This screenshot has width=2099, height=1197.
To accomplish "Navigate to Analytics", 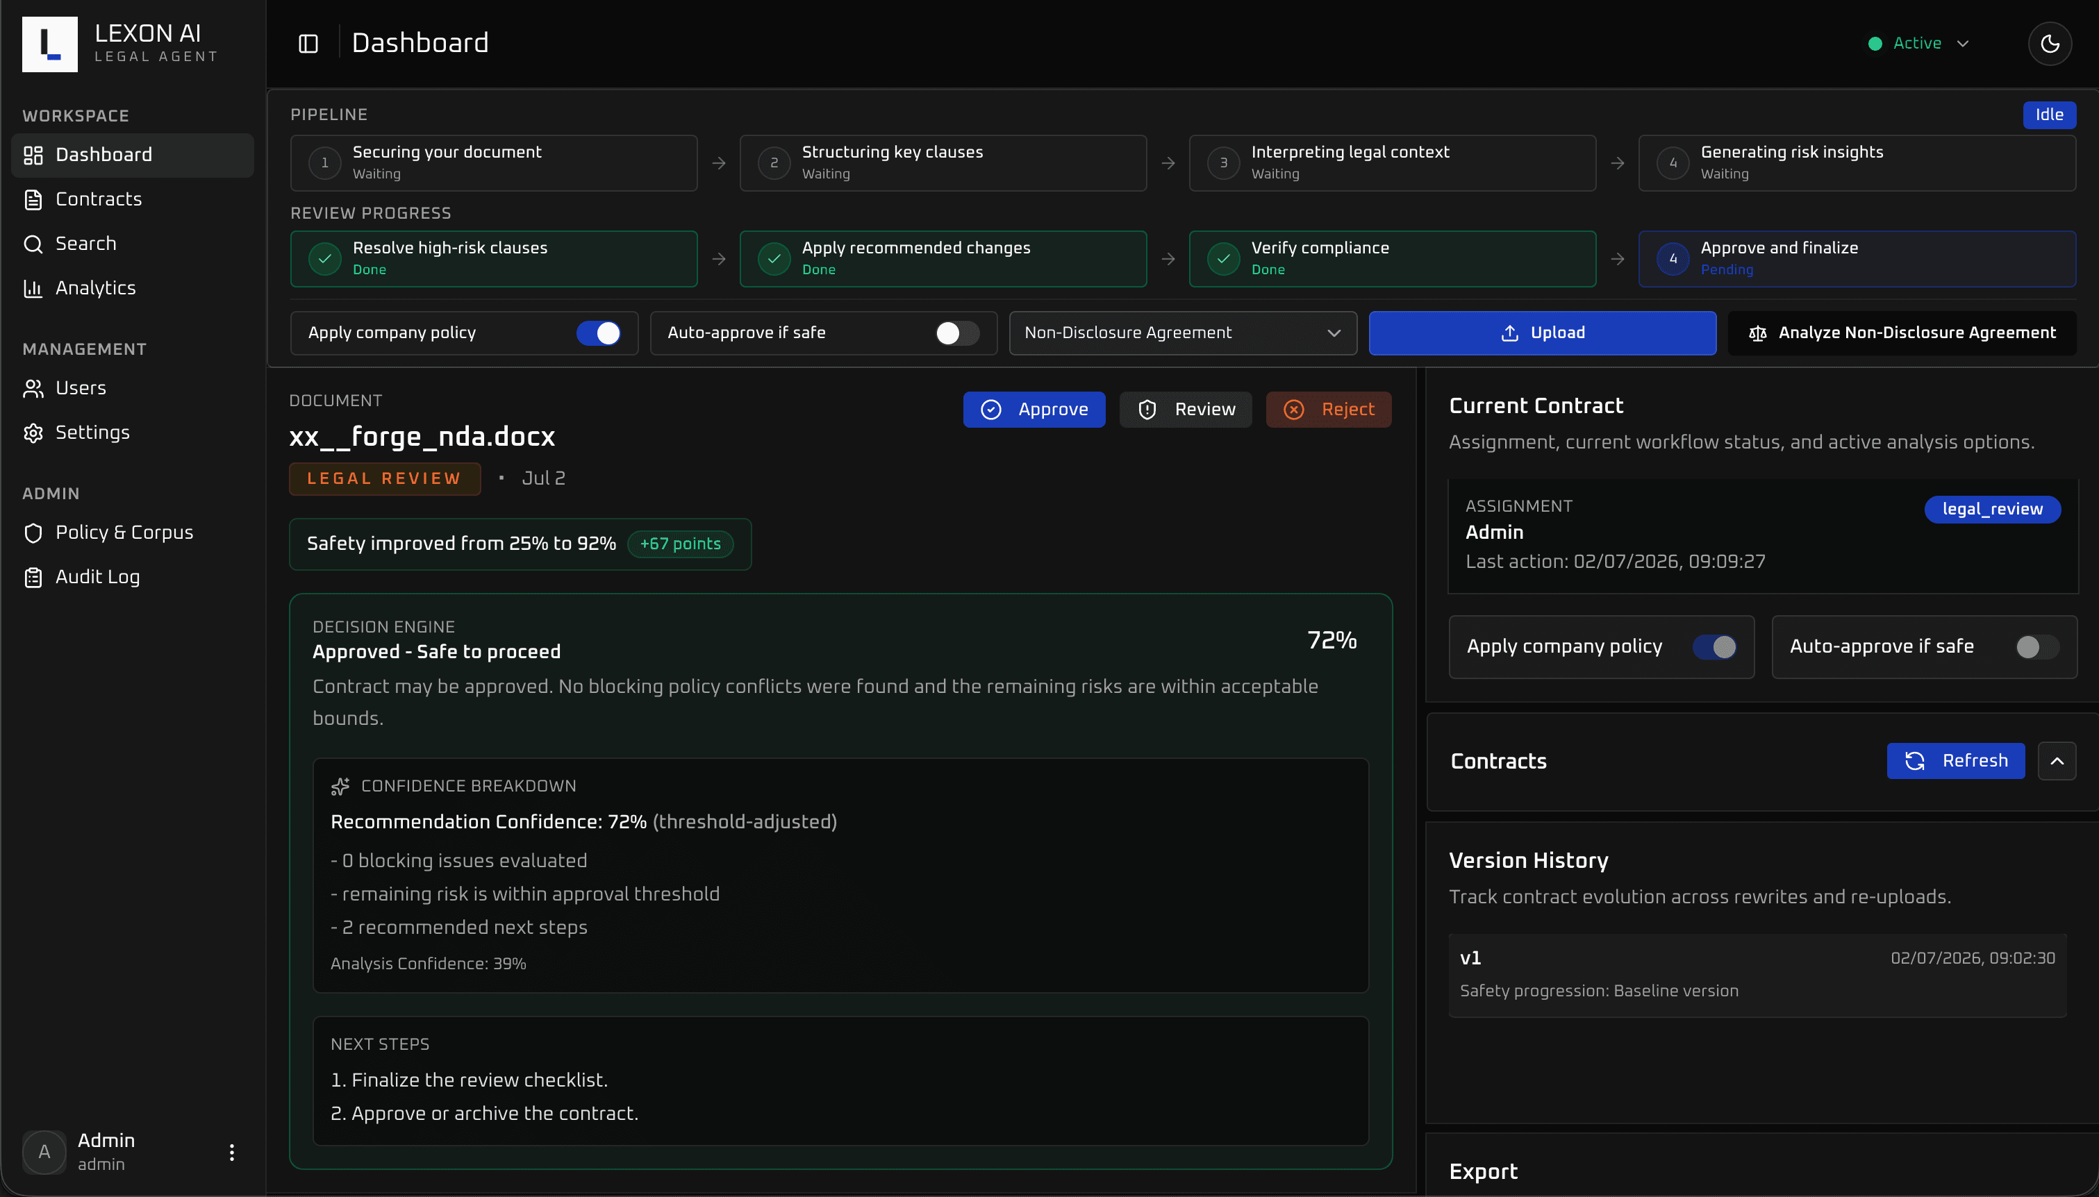I will 133,287.
